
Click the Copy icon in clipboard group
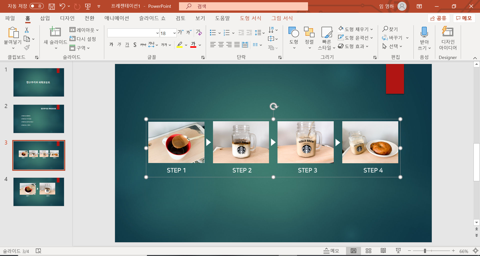[x=27, y=39]
